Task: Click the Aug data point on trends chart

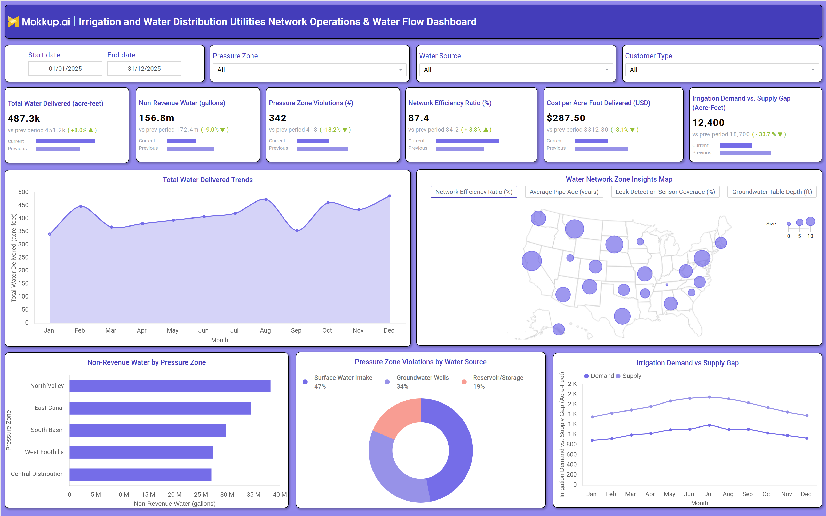Action: click(x=266, y=199)
